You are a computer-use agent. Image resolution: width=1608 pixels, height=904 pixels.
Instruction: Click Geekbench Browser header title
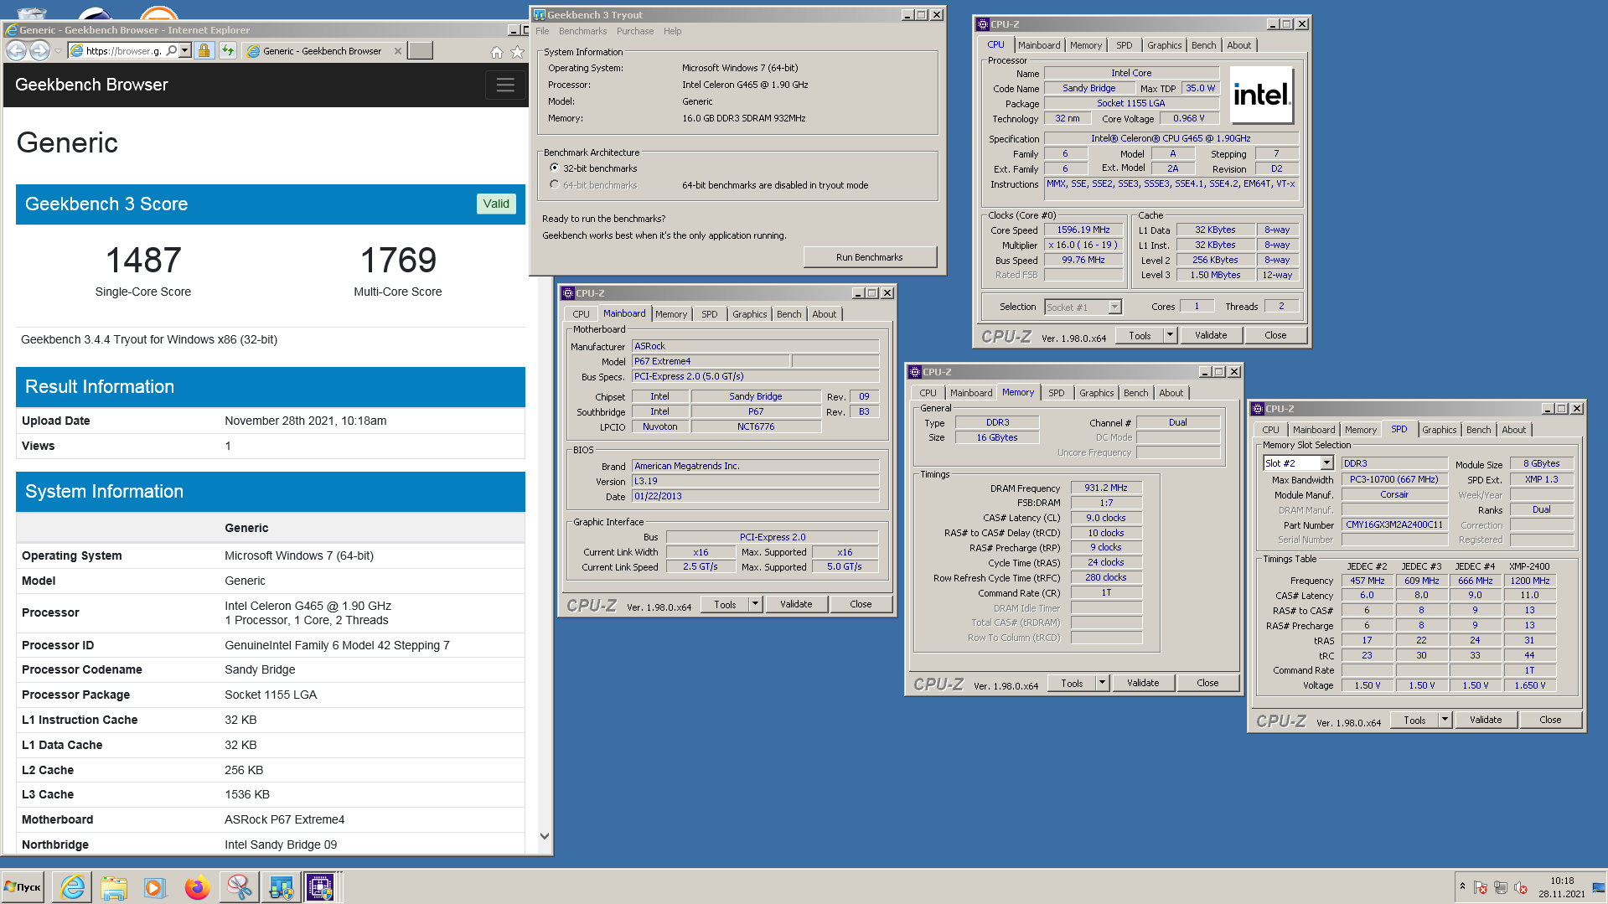(91, 85)
